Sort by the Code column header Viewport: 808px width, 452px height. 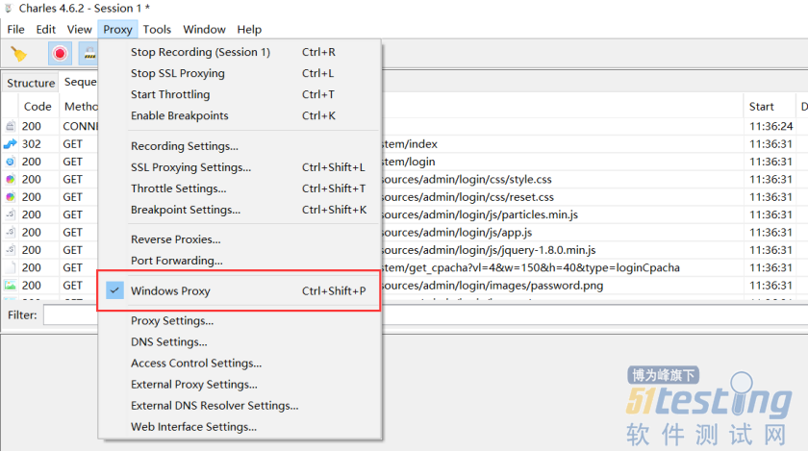point(38,106)
